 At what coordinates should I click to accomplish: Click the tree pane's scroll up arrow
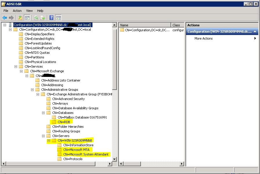[x=114, y=25]
